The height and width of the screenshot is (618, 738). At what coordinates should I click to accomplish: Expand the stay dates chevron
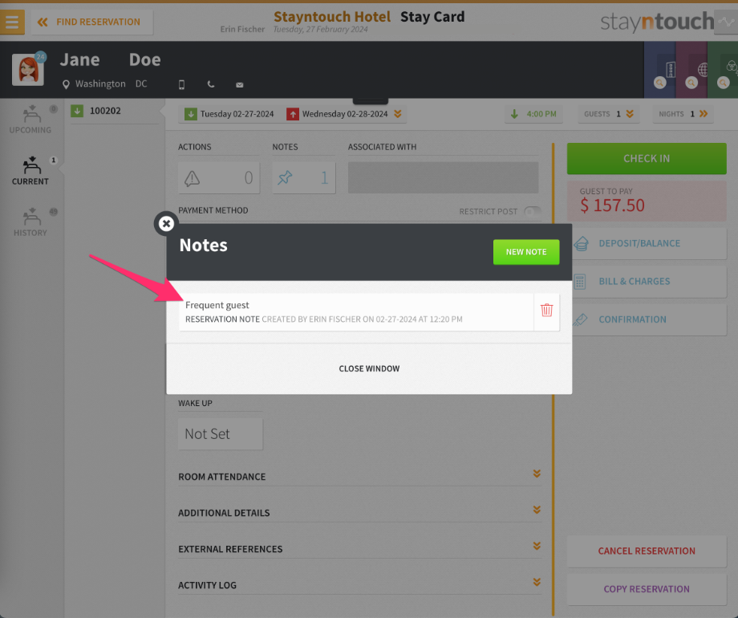[x=398, y=114]
